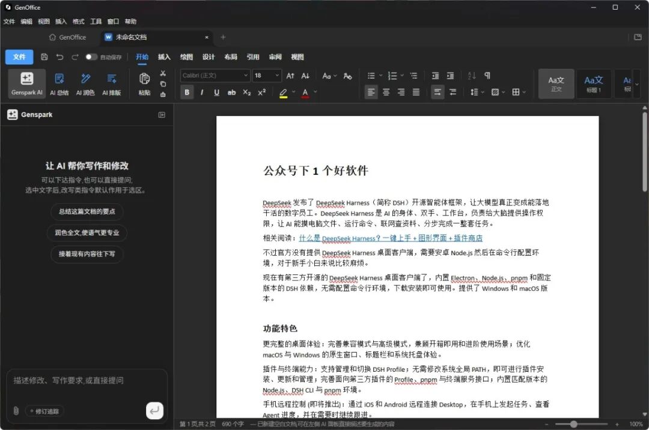Justify the paragraph text
The height and width of the screenshot is (430, 649).
[416, 92]
